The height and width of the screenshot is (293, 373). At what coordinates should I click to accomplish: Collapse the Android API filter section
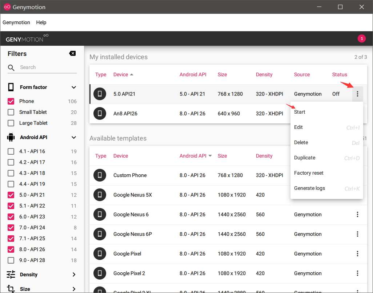[74, 137]
